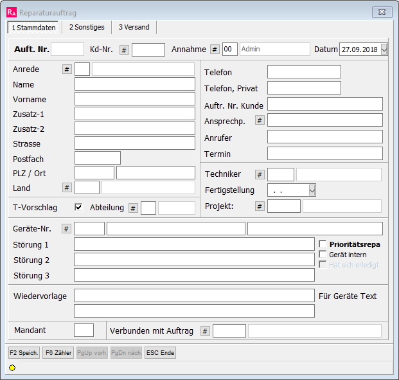Open the Anrede # lookup button
The width and height of the screenshot is (399, 380).
coord(67,69)
